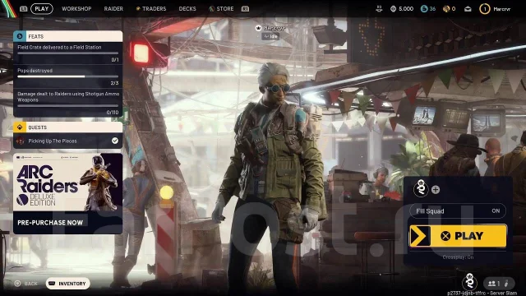The image size is (526, 296).
Task: Click the R1 shoulder button icon
Action: [x=245, y=9]
